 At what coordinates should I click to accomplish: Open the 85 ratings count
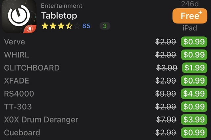click(86, 26)
